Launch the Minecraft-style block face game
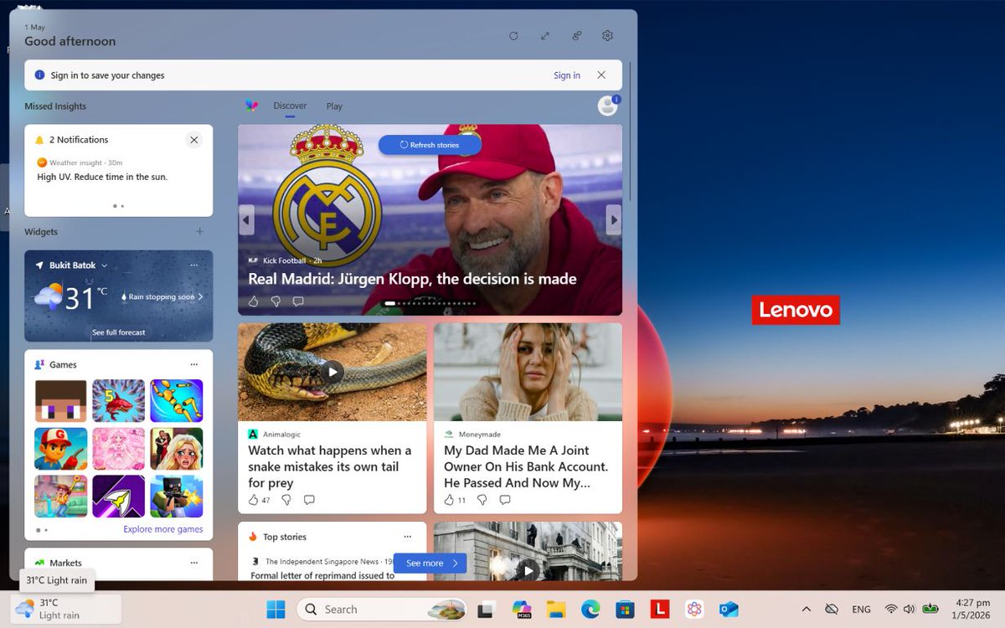 click(x=61, y=400)
